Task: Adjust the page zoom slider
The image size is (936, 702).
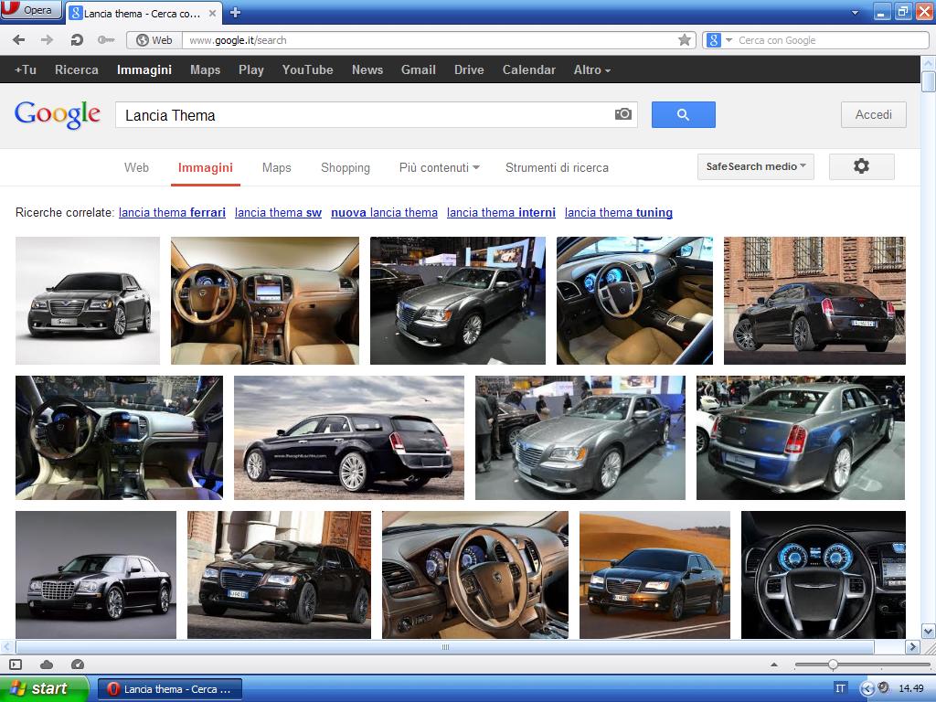Action: 833,665
